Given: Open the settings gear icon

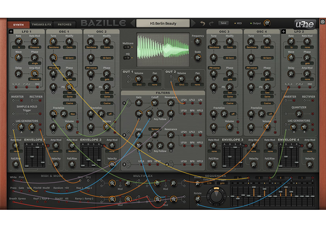Looking at the screenshot, I should click(322, 22).
